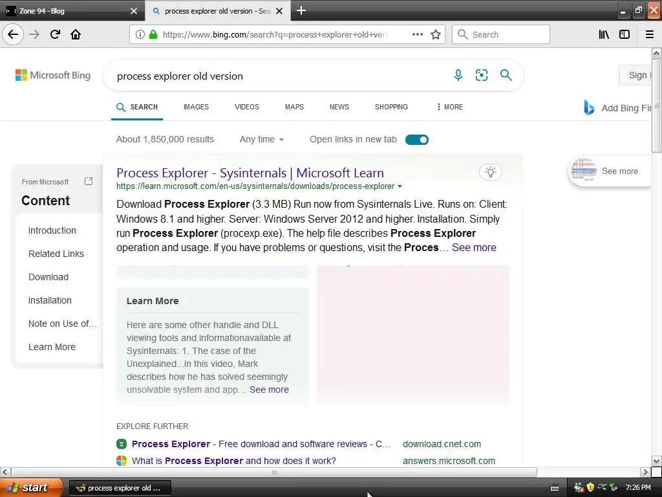Bookmark this page with the star icon
Screen dimensions: 662x497
436,34
